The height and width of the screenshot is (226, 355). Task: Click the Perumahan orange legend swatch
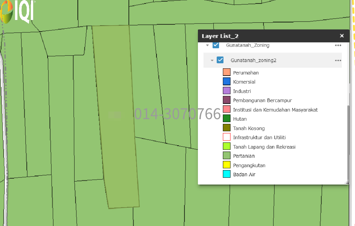tap(226, 72)
